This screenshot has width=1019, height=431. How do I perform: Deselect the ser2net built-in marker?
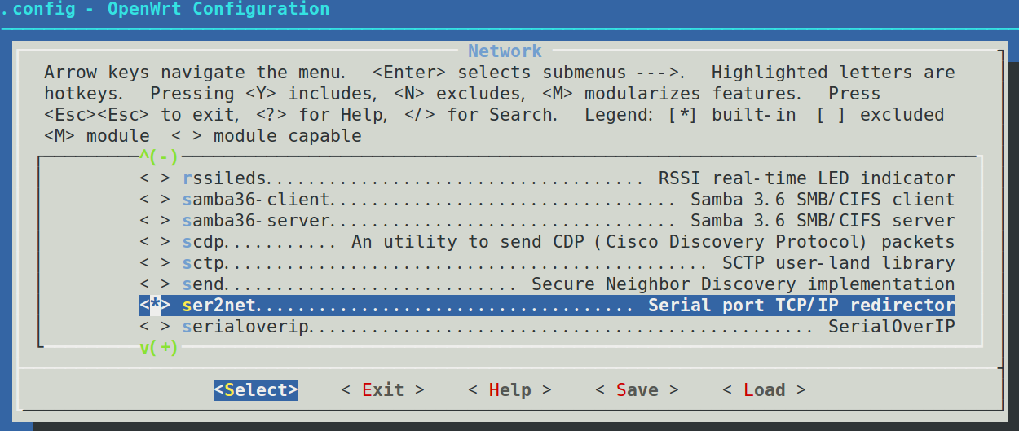point(155,306)
